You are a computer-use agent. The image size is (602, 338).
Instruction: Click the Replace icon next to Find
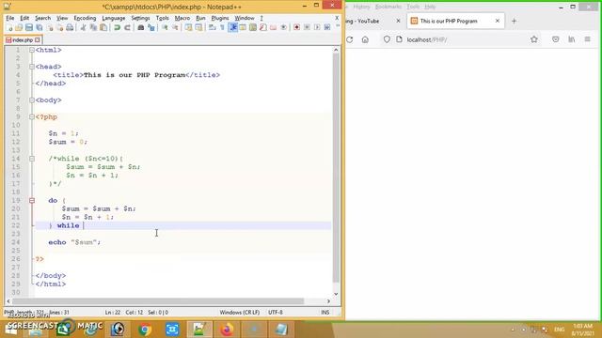pyautogui.click(x=151, y=27)
